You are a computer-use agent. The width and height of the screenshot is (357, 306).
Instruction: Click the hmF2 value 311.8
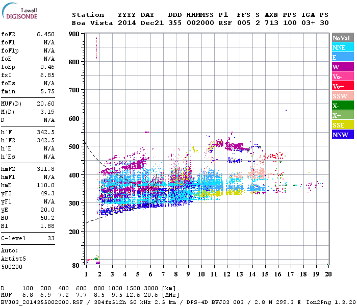[x=45, y=169]
